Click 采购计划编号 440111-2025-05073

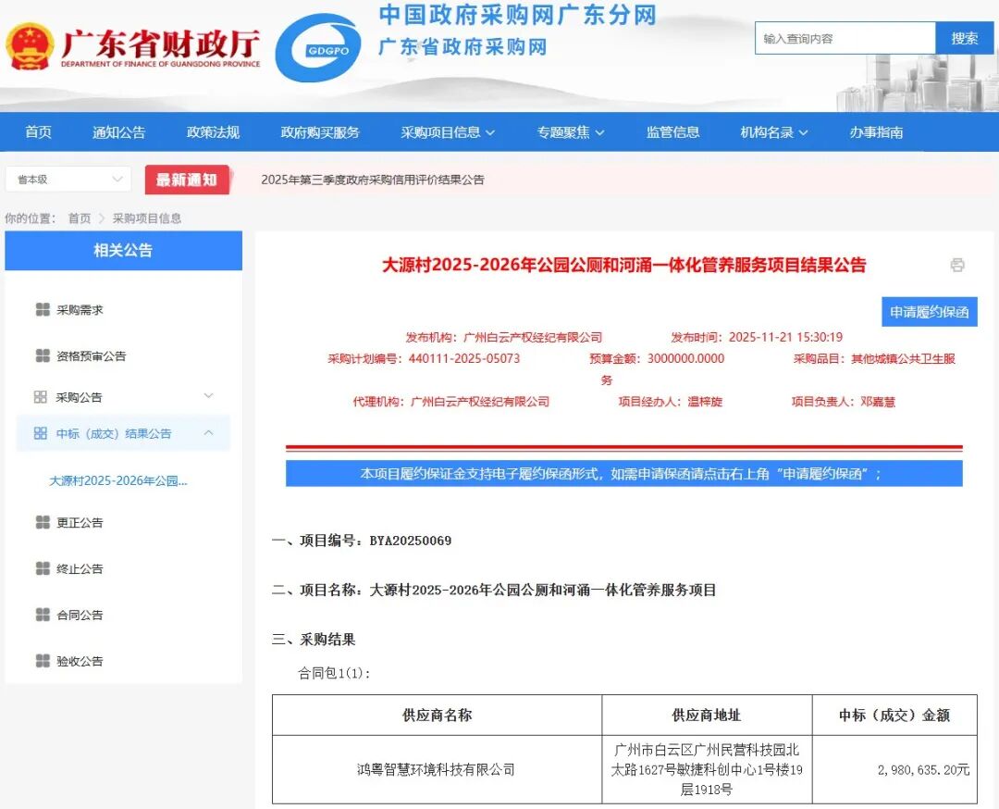click(424, 358)
